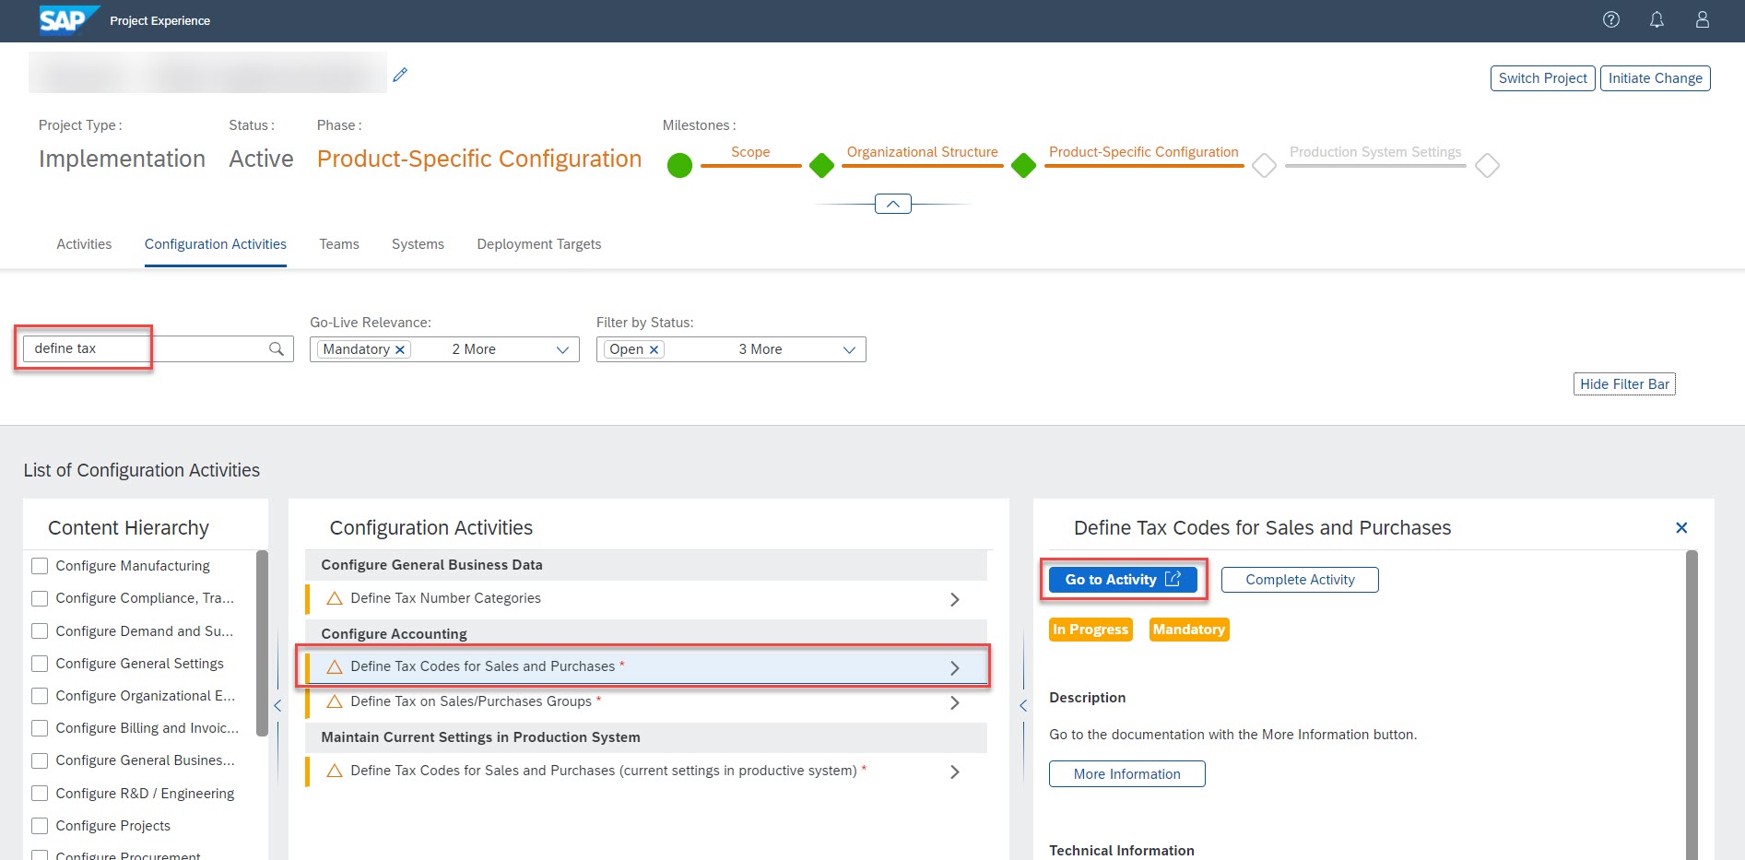Open Deployment Targets tab

(539, 244)
